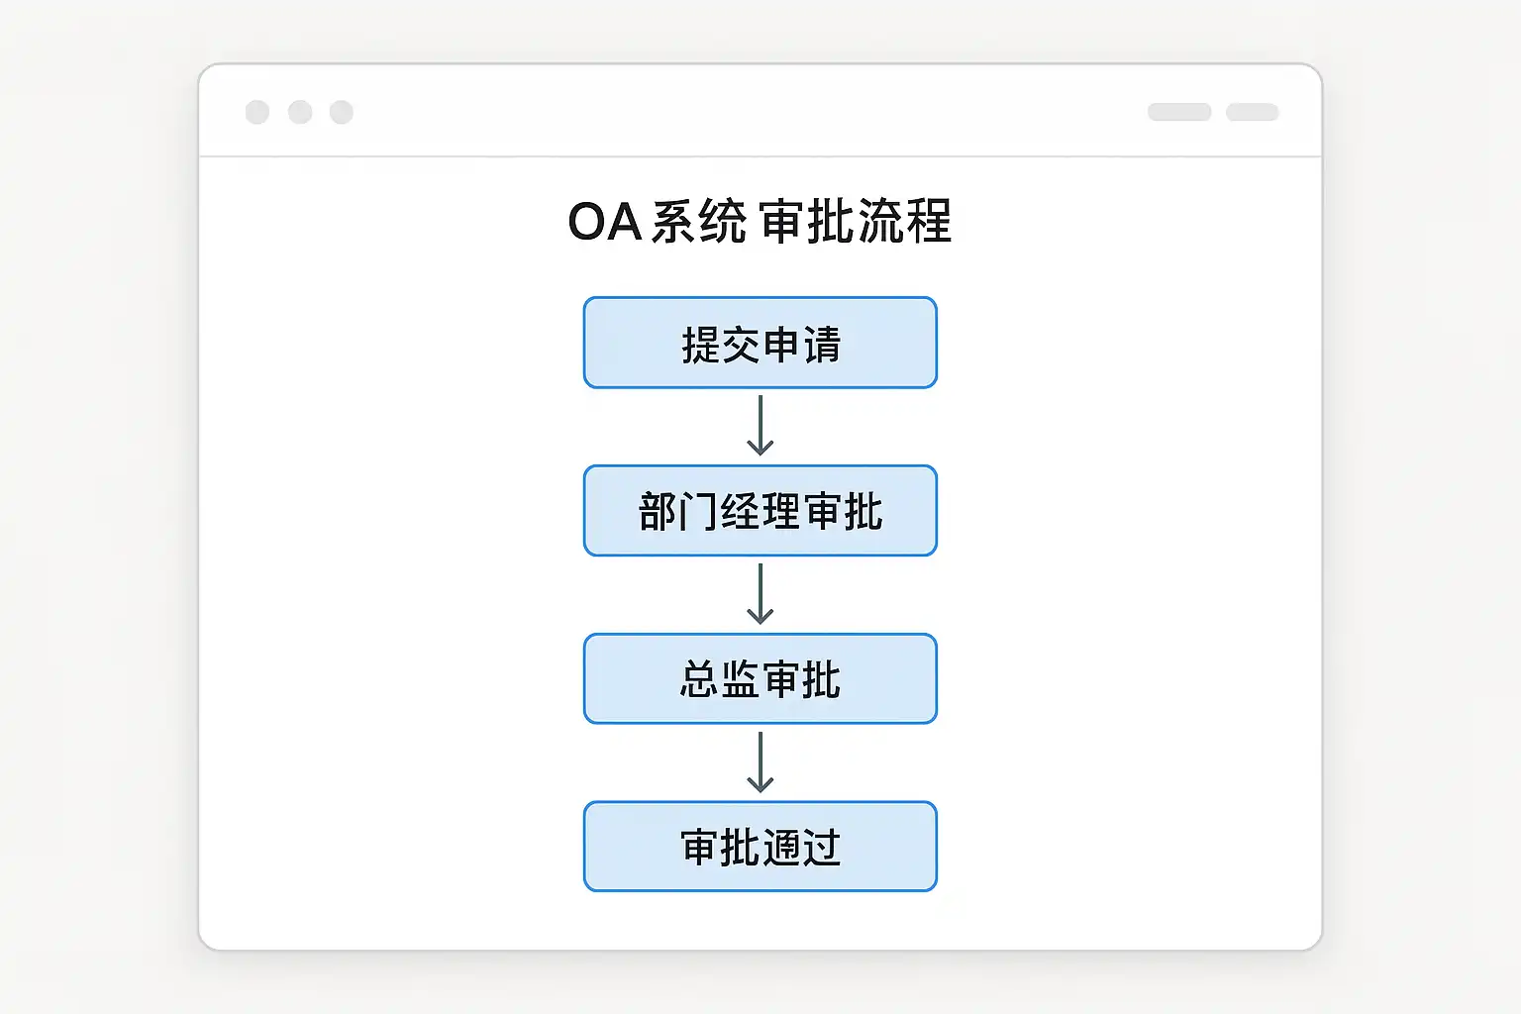Click the longer gray pill in header
Viewport: 1521px width, 1014px height.
pyautogui.click(x=1179, y=112)
